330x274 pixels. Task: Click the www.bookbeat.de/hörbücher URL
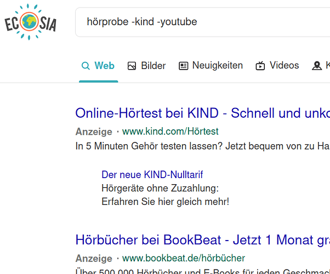184,258
